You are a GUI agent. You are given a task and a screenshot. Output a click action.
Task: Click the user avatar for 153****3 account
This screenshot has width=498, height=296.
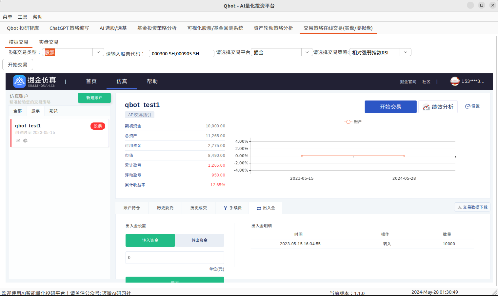[x=455, y=81]
